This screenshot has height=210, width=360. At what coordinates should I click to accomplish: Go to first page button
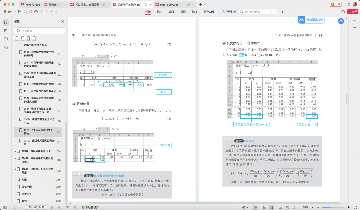pyautogui.click(x=14, y=207)
